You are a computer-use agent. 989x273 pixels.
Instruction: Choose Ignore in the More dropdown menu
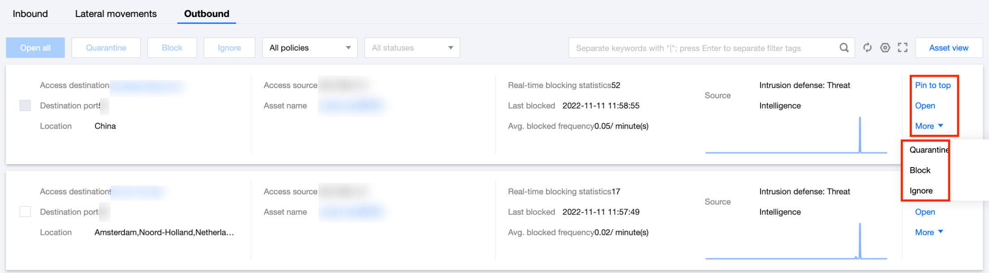(921, 191)
